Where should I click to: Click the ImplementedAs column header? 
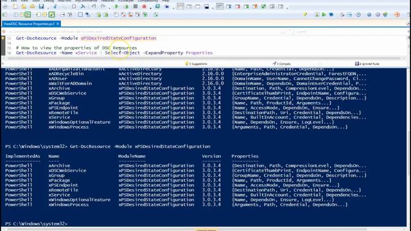tap(22, 156)
